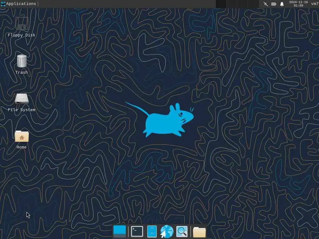This screenshot has width=319, height=239.
Task: Click the Show Desktop dock icon
Action: 120,231
